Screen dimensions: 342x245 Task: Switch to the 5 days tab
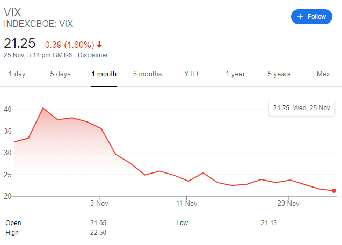click(60, 74)
